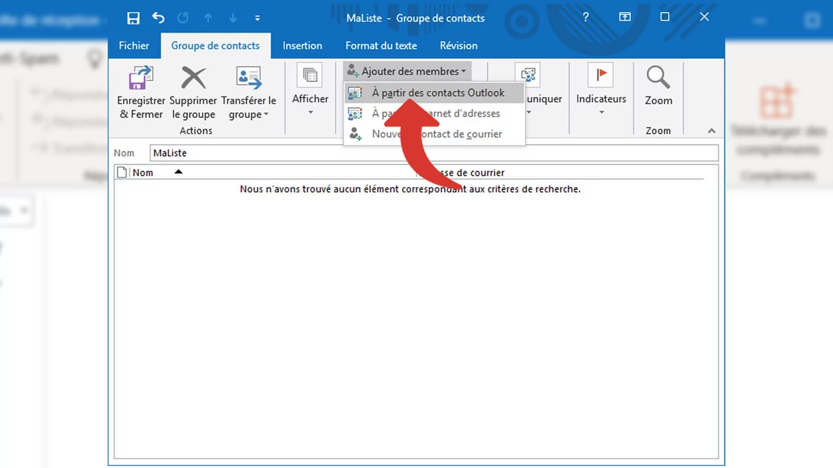Switch to the Insertion tab

(302, 46)
